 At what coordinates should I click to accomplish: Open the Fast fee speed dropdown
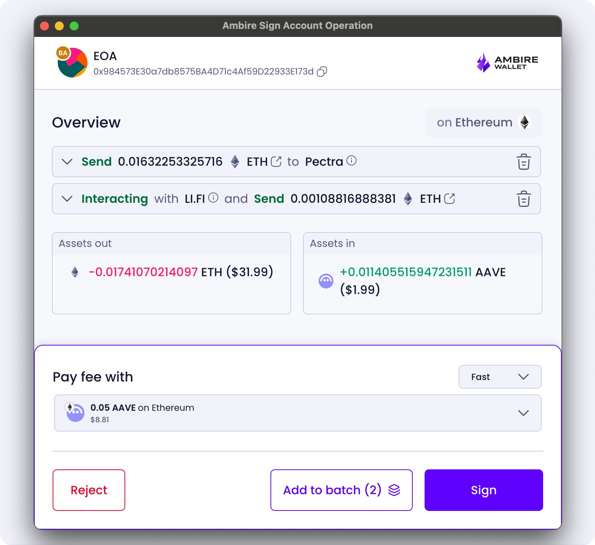500,377
